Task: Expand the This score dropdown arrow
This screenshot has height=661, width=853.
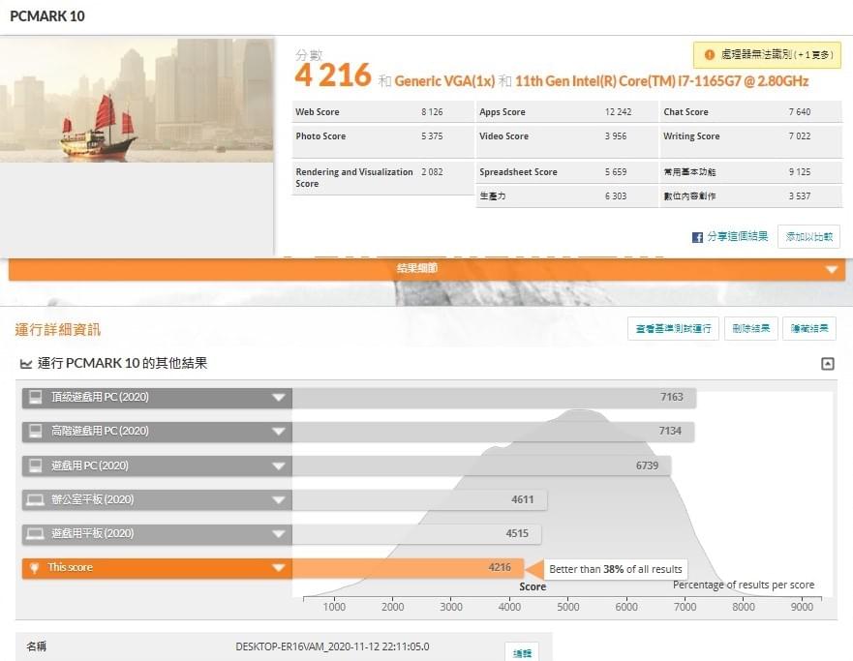Action: 279,568
